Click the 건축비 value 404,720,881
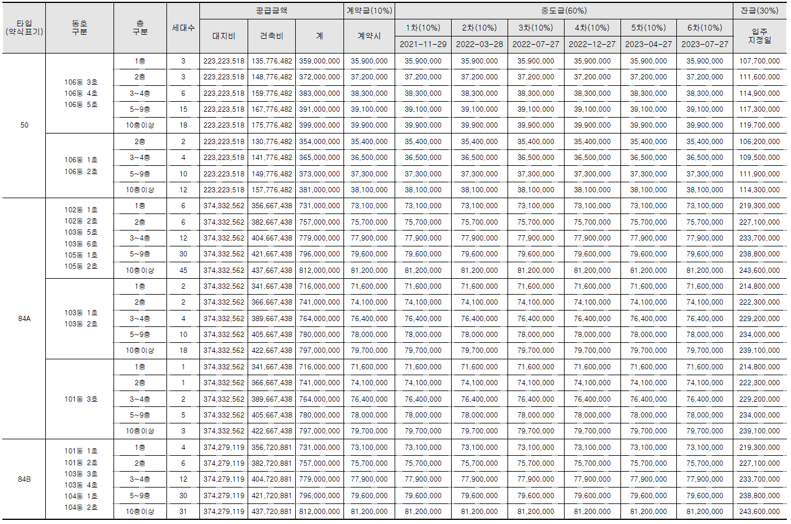This screenshot has width=791, height=524. tap(272, 479)
